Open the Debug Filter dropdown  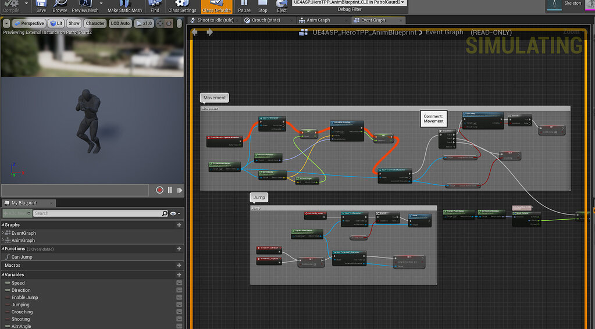pos(349,3)
